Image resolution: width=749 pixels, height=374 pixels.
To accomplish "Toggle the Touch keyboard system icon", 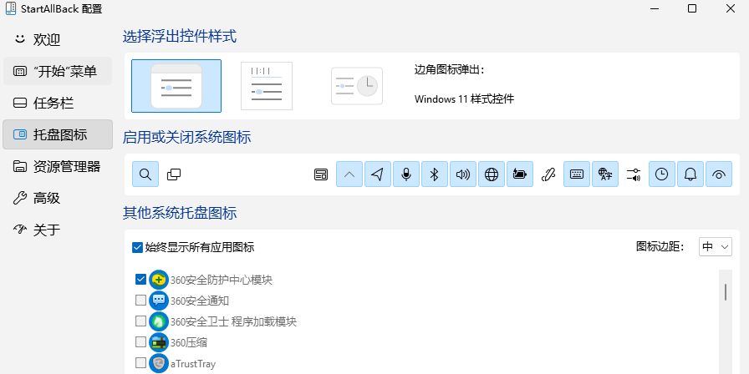I will [577, 174].
